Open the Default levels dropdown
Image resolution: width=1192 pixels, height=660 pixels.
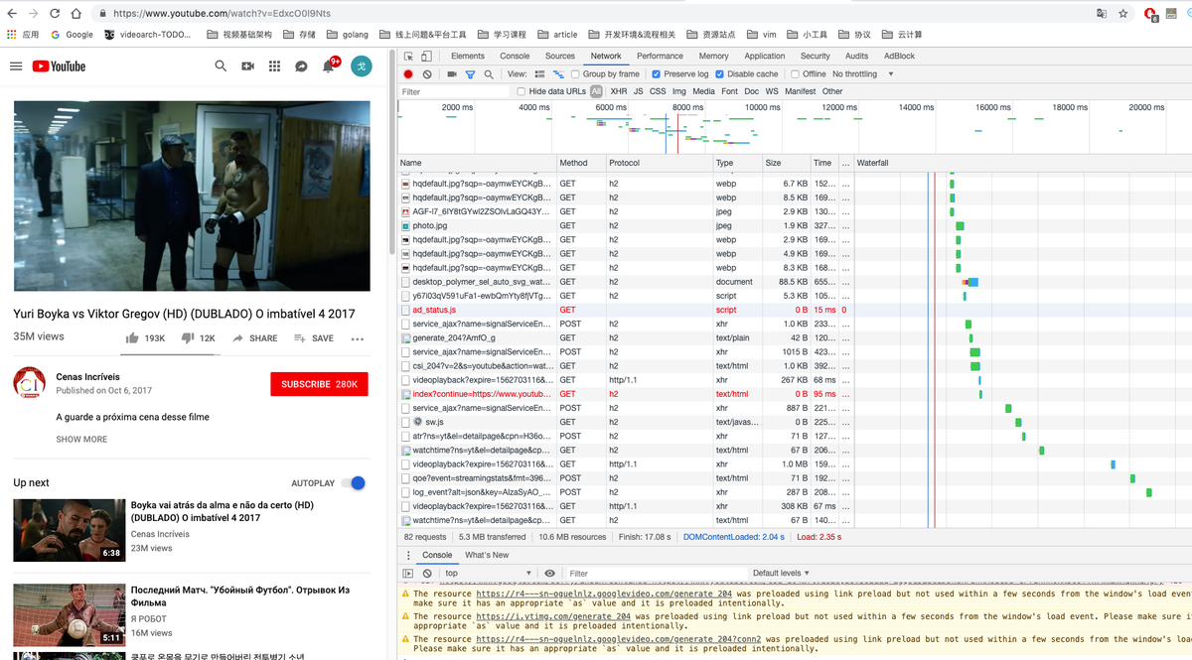click(x=781, y=573)
